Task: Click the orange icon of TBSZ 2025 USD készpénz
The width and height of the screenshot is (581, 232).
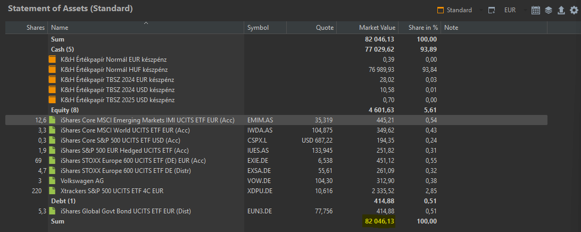Action: pos(52,100)
